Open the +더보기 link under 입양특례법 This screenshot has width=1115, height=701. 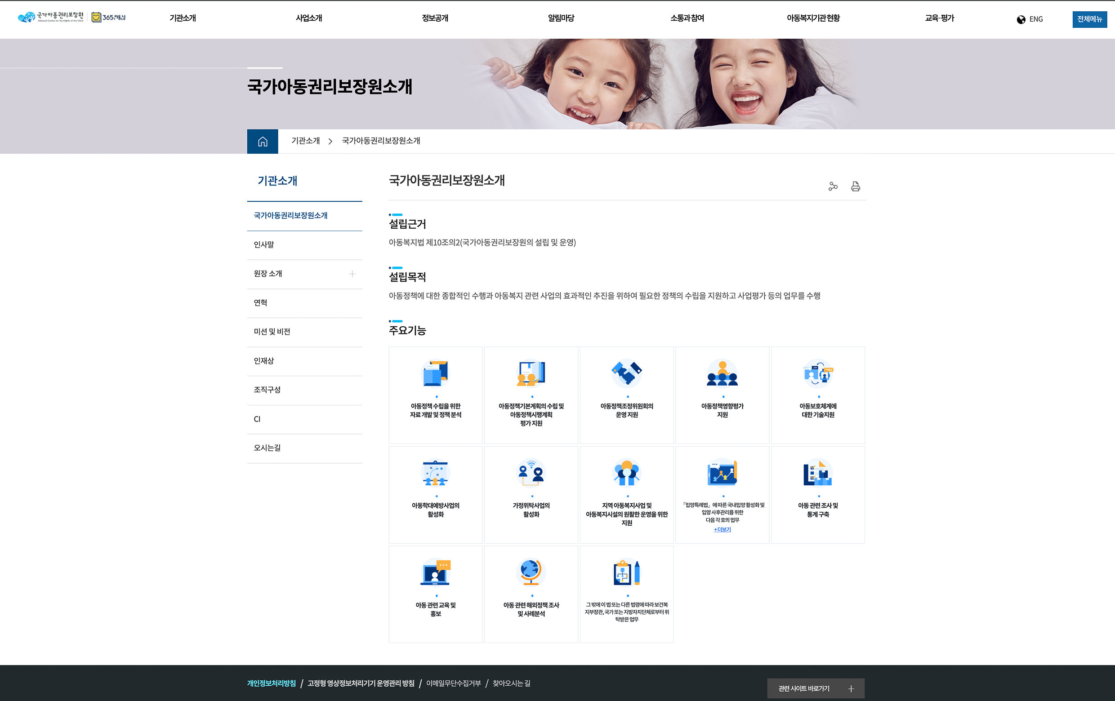click(722, 529)
